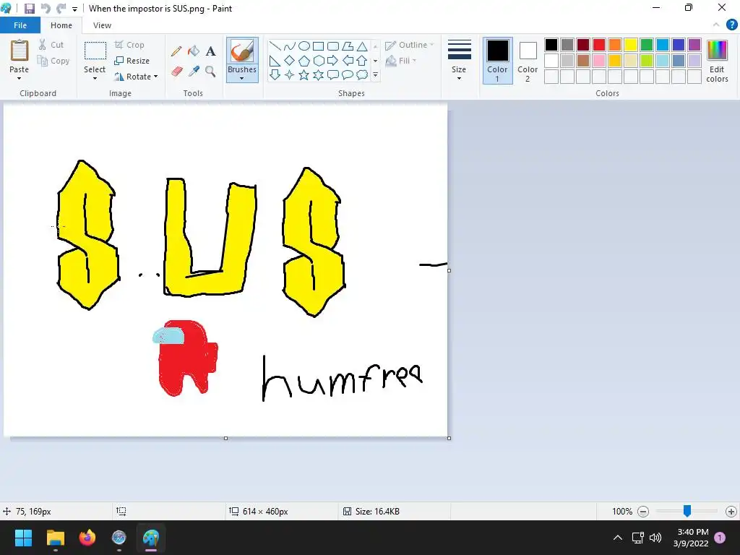
Task: Click the Brushes tool icon
Action: point(242,51)
